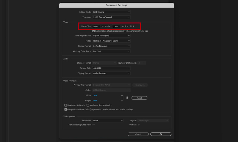Open the Editing Mode dropdown

tap(111, 12)
